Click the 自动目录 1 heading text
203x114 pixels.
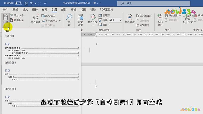(x=10, y=63)
